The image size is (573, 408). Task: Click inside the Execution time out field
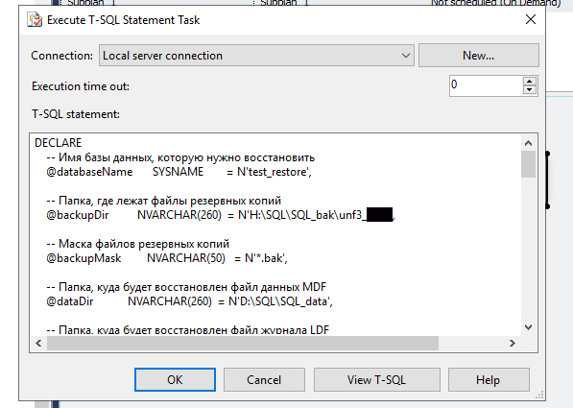point(486,85)
